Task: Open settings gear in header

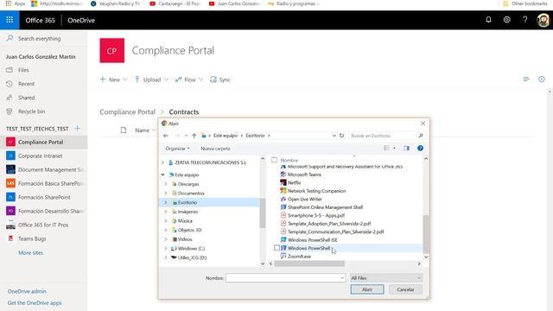Action: tap(507, 20)
